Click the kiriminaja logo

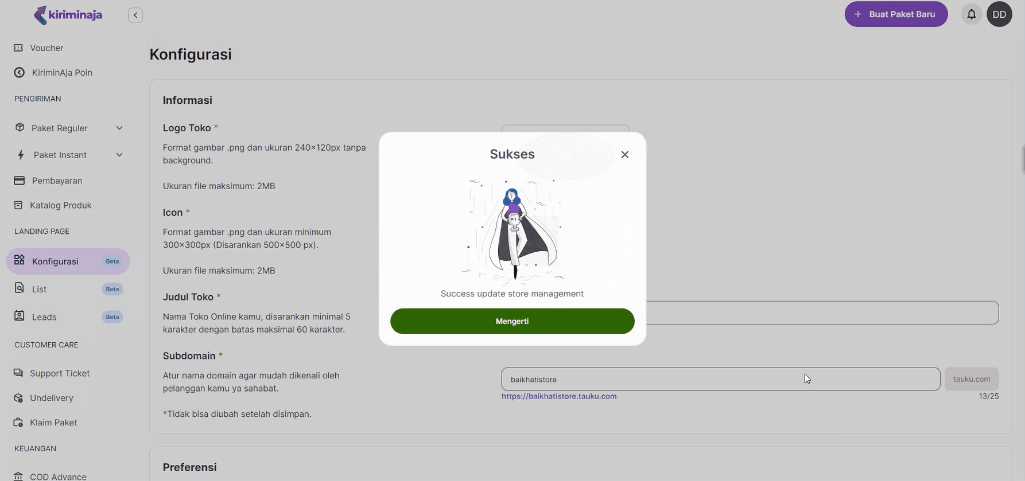click(68, 15)
